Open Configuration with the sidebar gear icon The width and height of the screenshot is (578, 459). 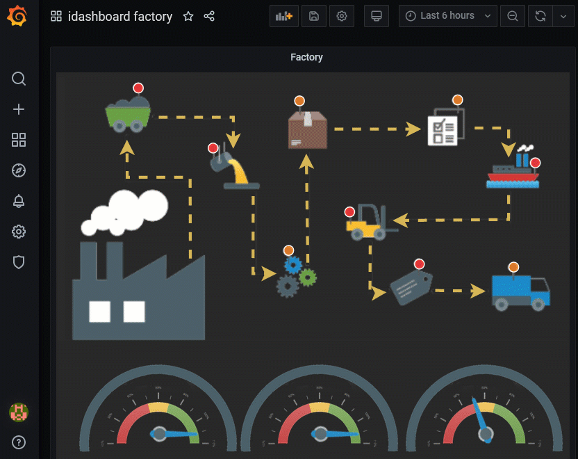[x=18, y=232]
